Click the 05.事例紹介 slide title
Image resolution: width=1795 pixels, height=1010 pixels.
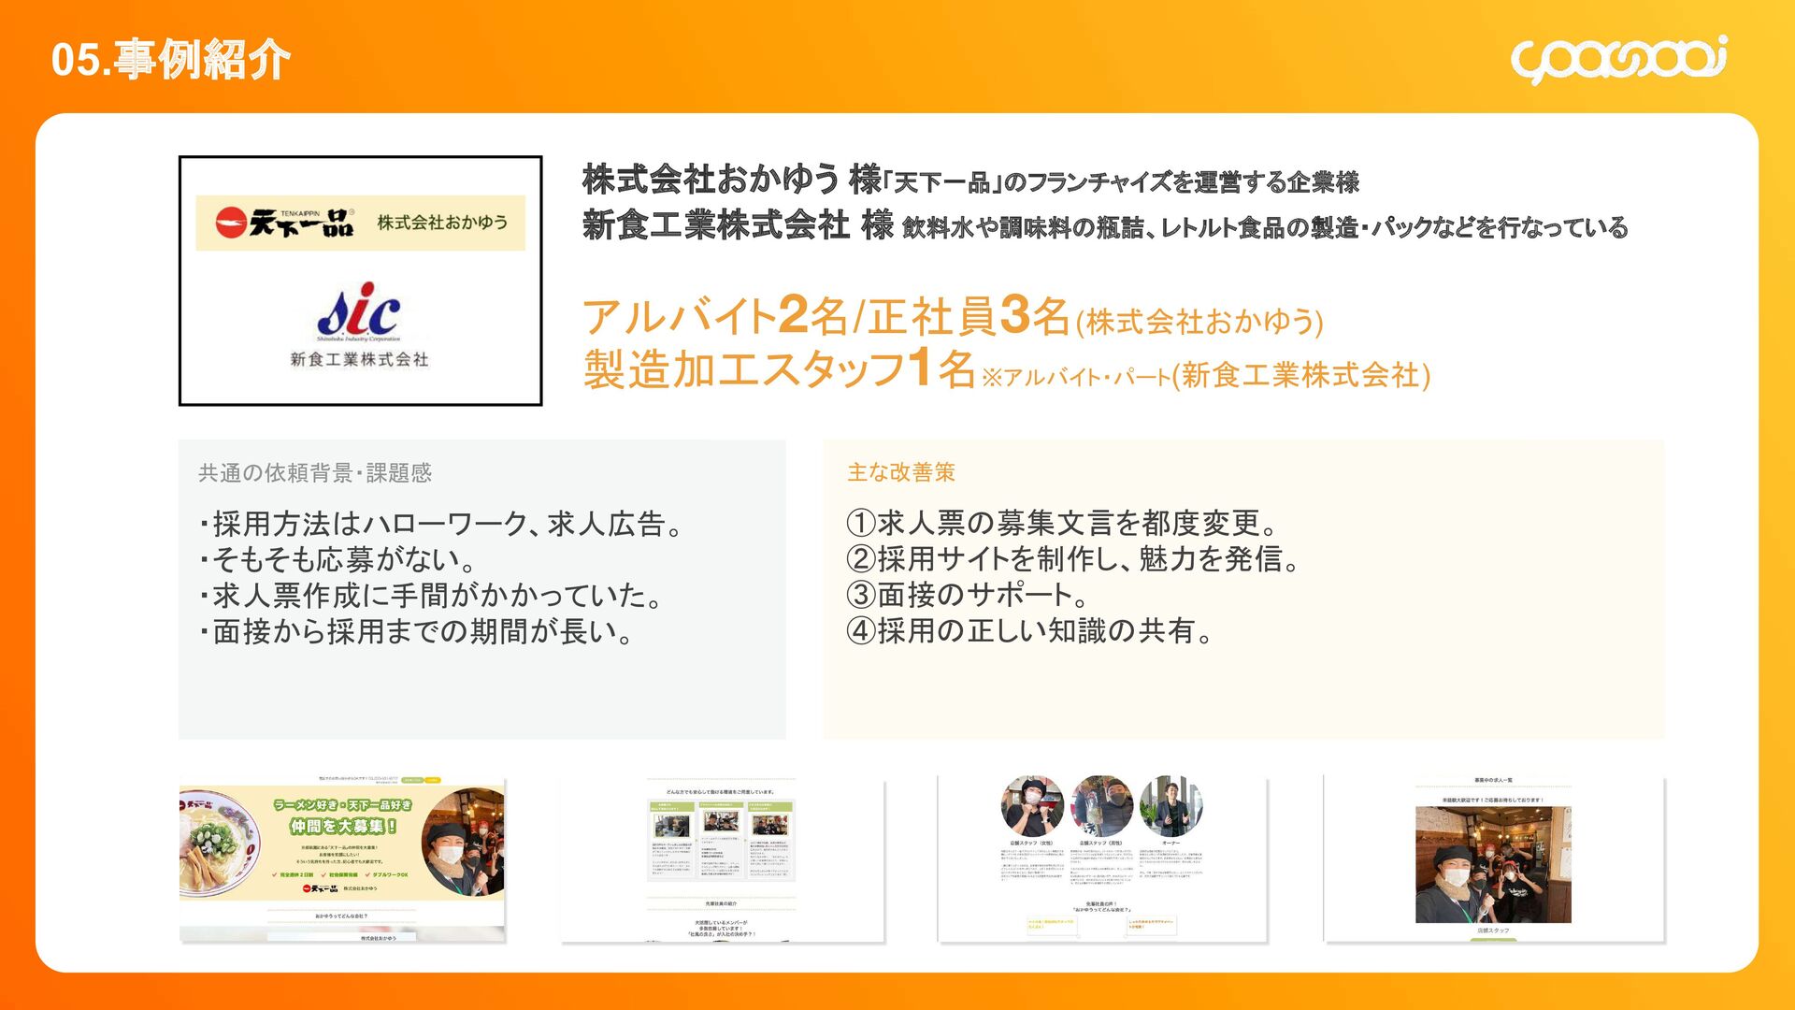point(170,60)
